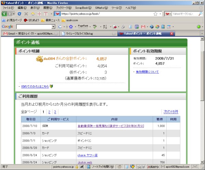
Task: Open the back/forward history dropdown arrow
Action: (14, 14)
